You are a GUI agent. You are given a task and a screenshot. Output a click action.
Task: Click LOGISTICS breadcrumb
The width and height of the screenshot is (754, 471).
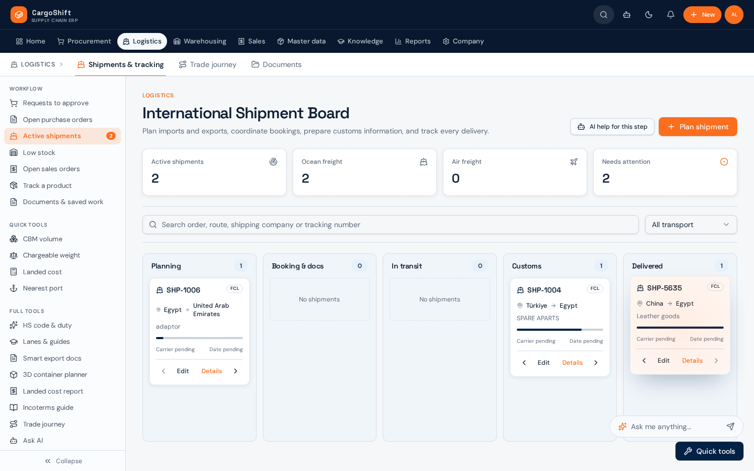coord(33,64)
